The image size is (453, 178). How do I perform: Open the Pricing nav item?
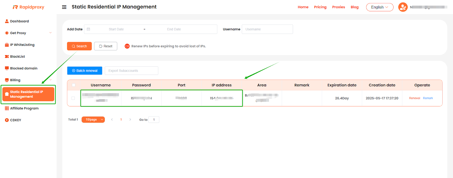click(x=320, y=7)
